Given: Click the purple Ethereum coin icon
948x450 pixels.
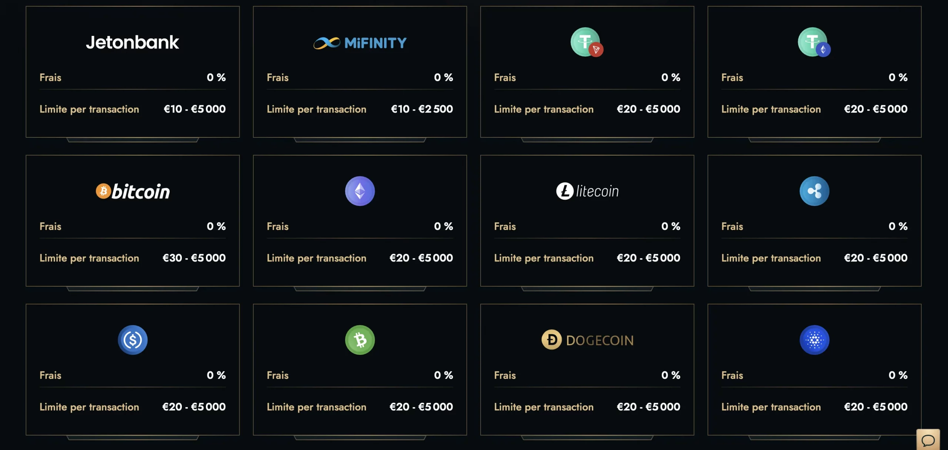Looking at the screenshot, I should [x=360, y=191].
